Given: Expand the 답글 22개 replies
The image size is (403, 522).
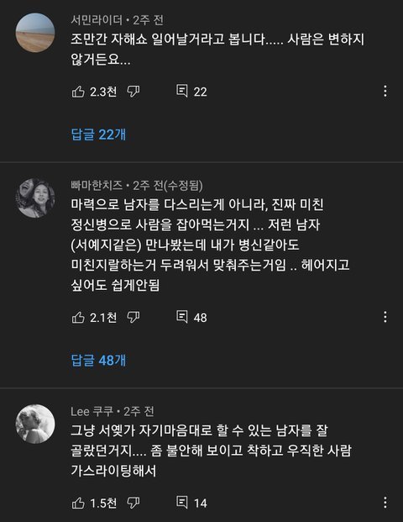Looking at the screenshot, I should (99, 134).
